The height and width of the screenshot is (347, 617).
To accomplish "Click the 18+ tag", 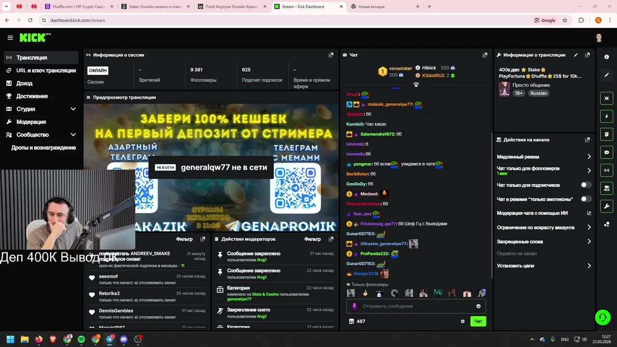I will coord(519,93).
